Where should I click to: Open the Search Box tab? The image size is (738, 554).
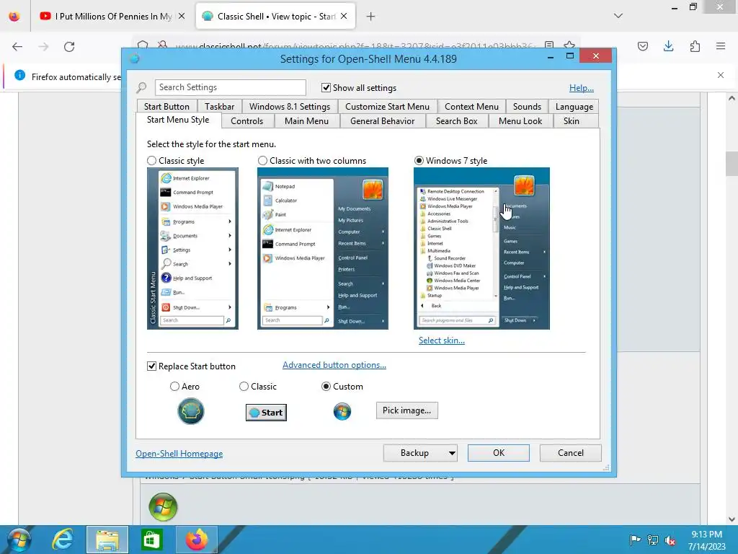(x=456, y=121)
